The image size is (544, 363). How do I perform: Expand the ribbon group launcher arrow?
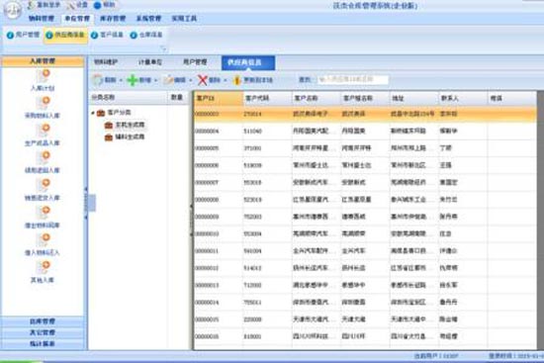coord(164,48)
